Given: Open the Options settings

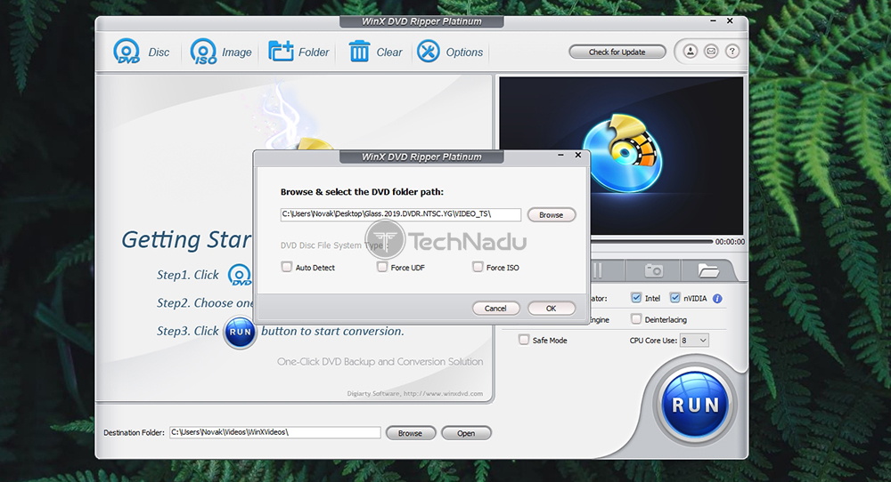Looking at the screenshot, I should (450, 52).
